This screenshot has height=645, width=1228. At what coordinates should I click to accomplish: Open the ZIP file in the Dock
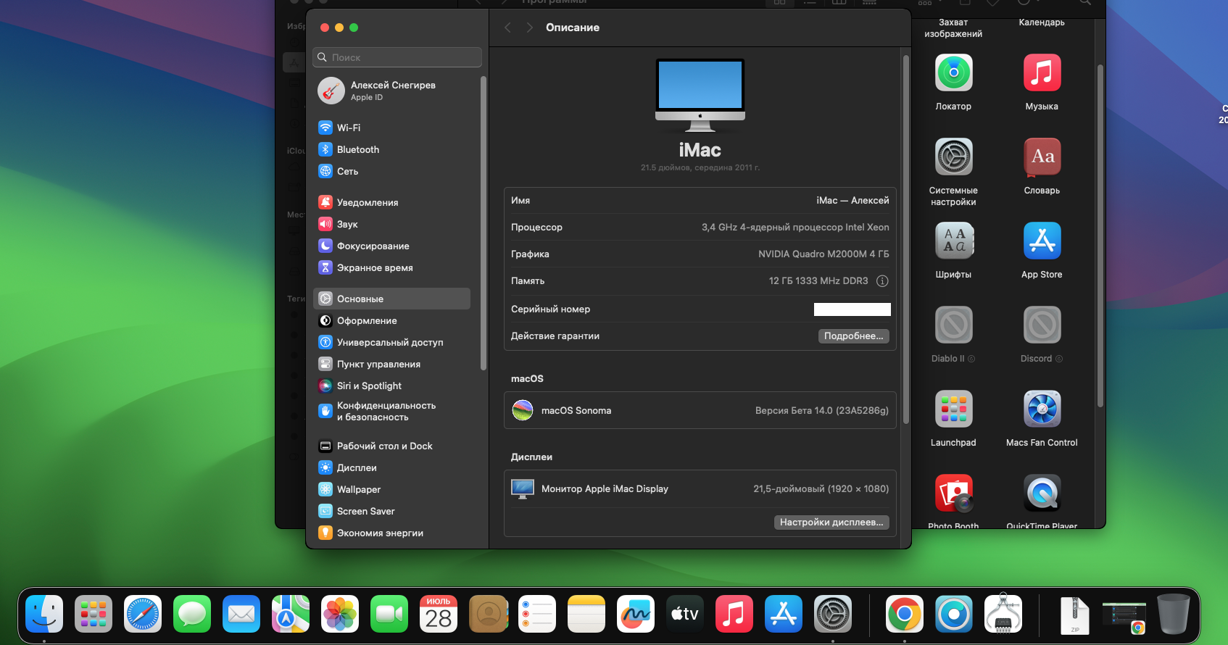point(1075,615)
